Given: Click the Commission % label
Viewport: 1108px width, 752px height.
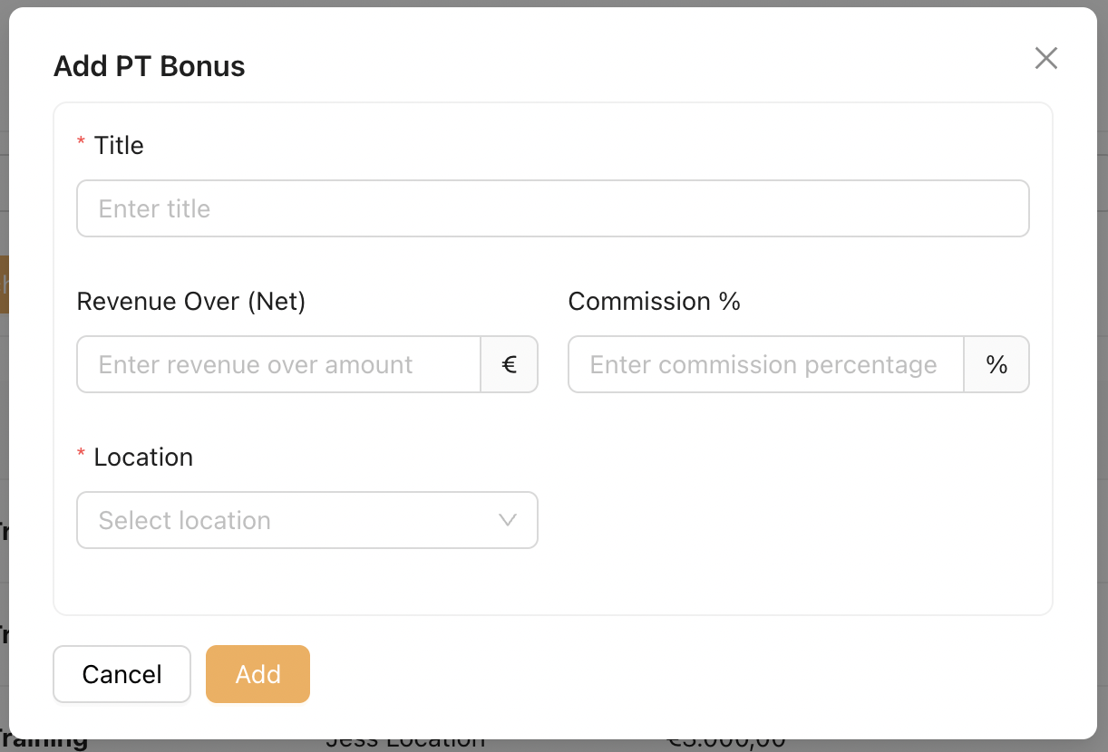Looking at the screenshot, I should [x=654, y=302].
